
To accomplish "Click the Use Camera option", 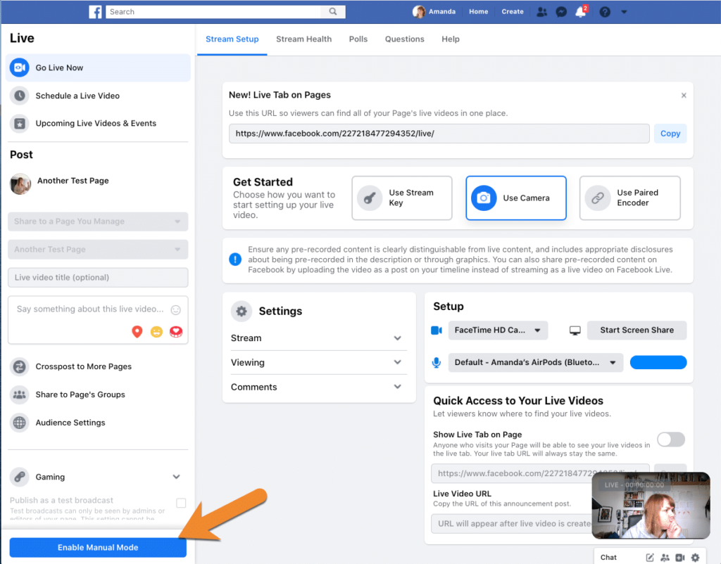I will pyautogui.click(x=515, y=198).
